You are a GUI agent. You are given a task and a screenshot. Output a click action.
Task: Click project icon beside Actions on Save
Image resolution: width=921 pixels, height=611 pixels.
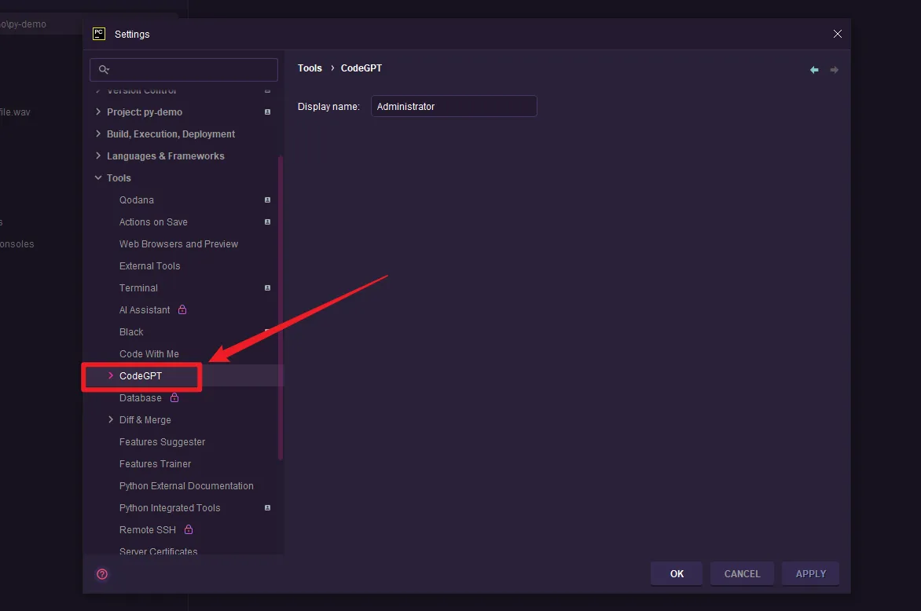pyautogui.click(x=267, y=222)
